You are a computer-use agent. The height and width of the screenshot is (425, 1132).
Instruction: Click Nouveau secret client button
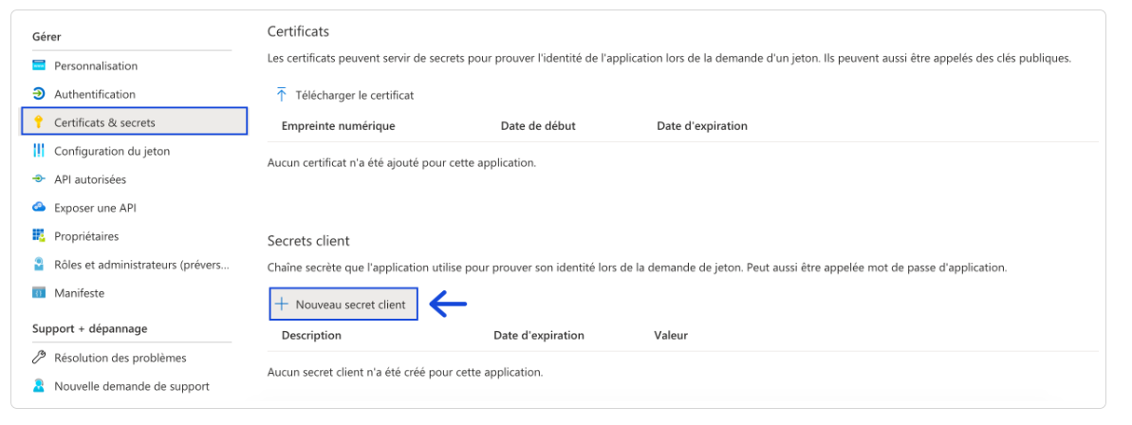(x=343, y=305)
